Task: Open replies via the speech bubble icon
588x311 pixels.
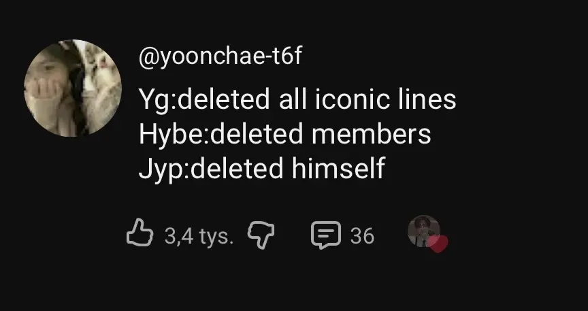Action: (x=325, y=235)
